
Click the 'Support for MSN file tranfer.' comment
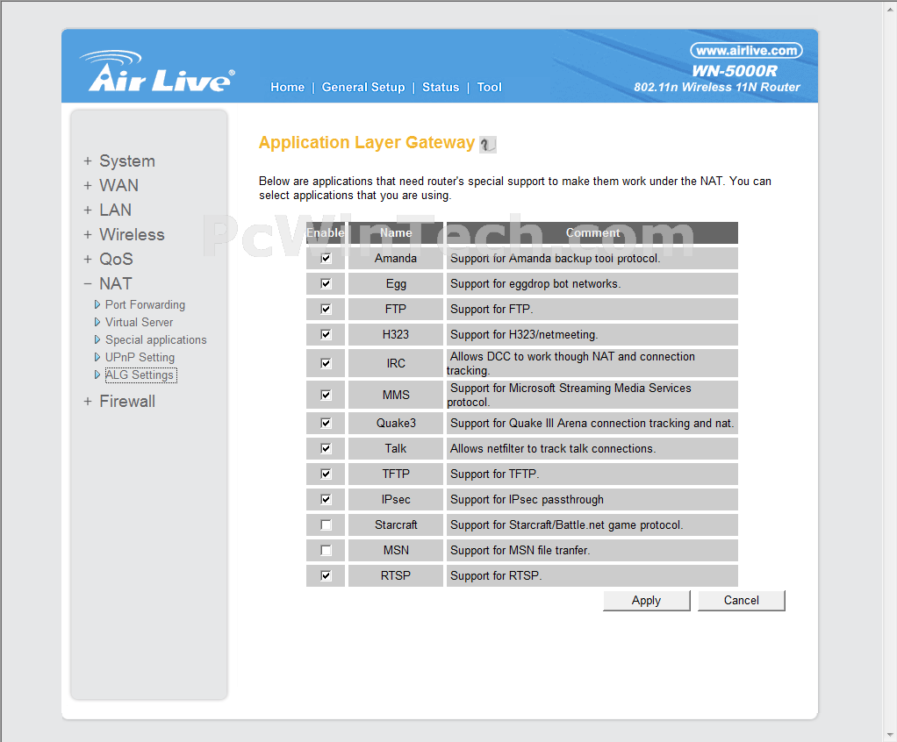[x=520, y=550]
